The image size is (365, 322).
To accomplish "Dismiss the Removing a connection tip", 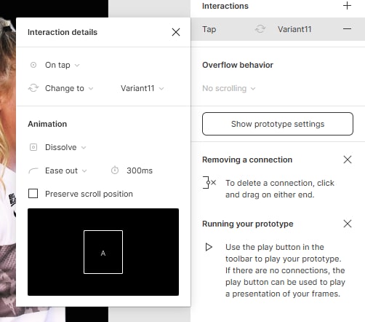I will pyautogui.click(x=348, y=160).
